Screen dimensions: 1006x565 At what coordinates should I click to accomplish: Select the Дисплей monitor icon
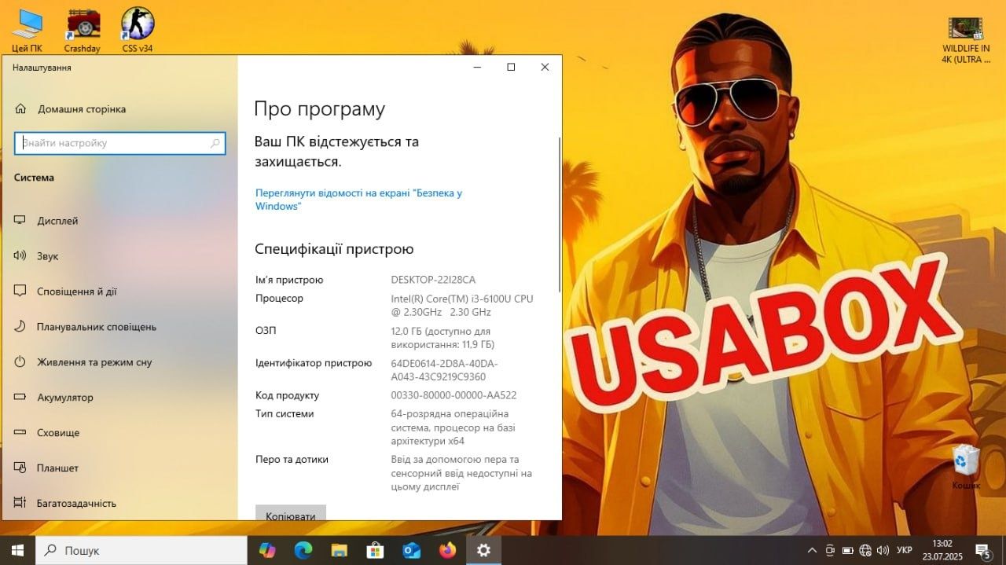20,221
